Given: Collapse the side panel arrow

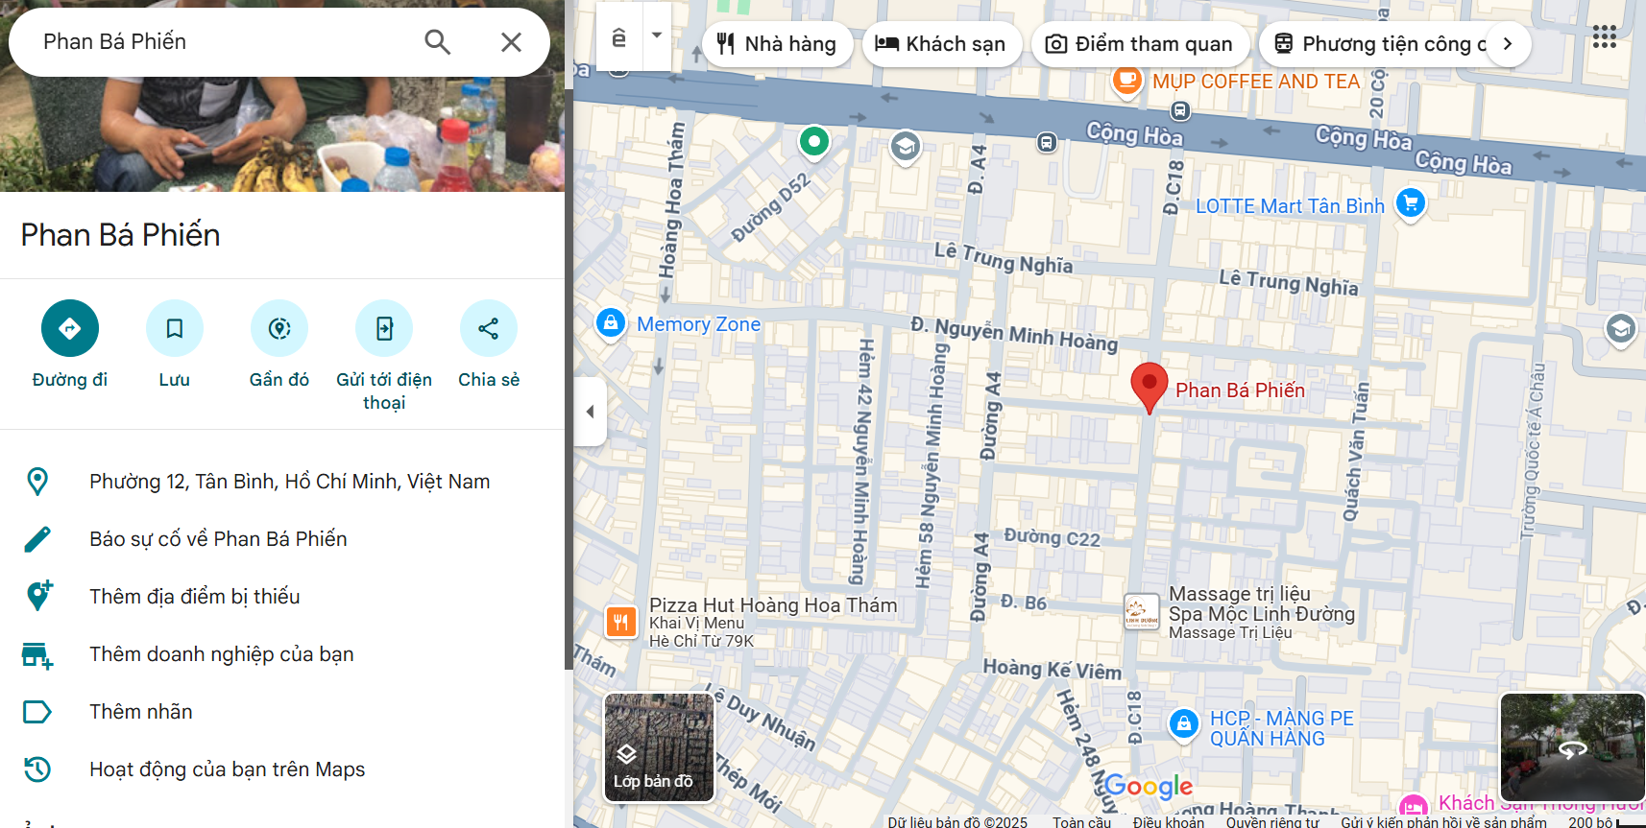Looking at the screenshot, I should (591, 412).
